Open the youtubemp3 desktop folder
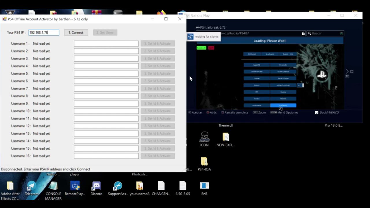The width and height of the screenshot is (370, 208). [139, 189]
